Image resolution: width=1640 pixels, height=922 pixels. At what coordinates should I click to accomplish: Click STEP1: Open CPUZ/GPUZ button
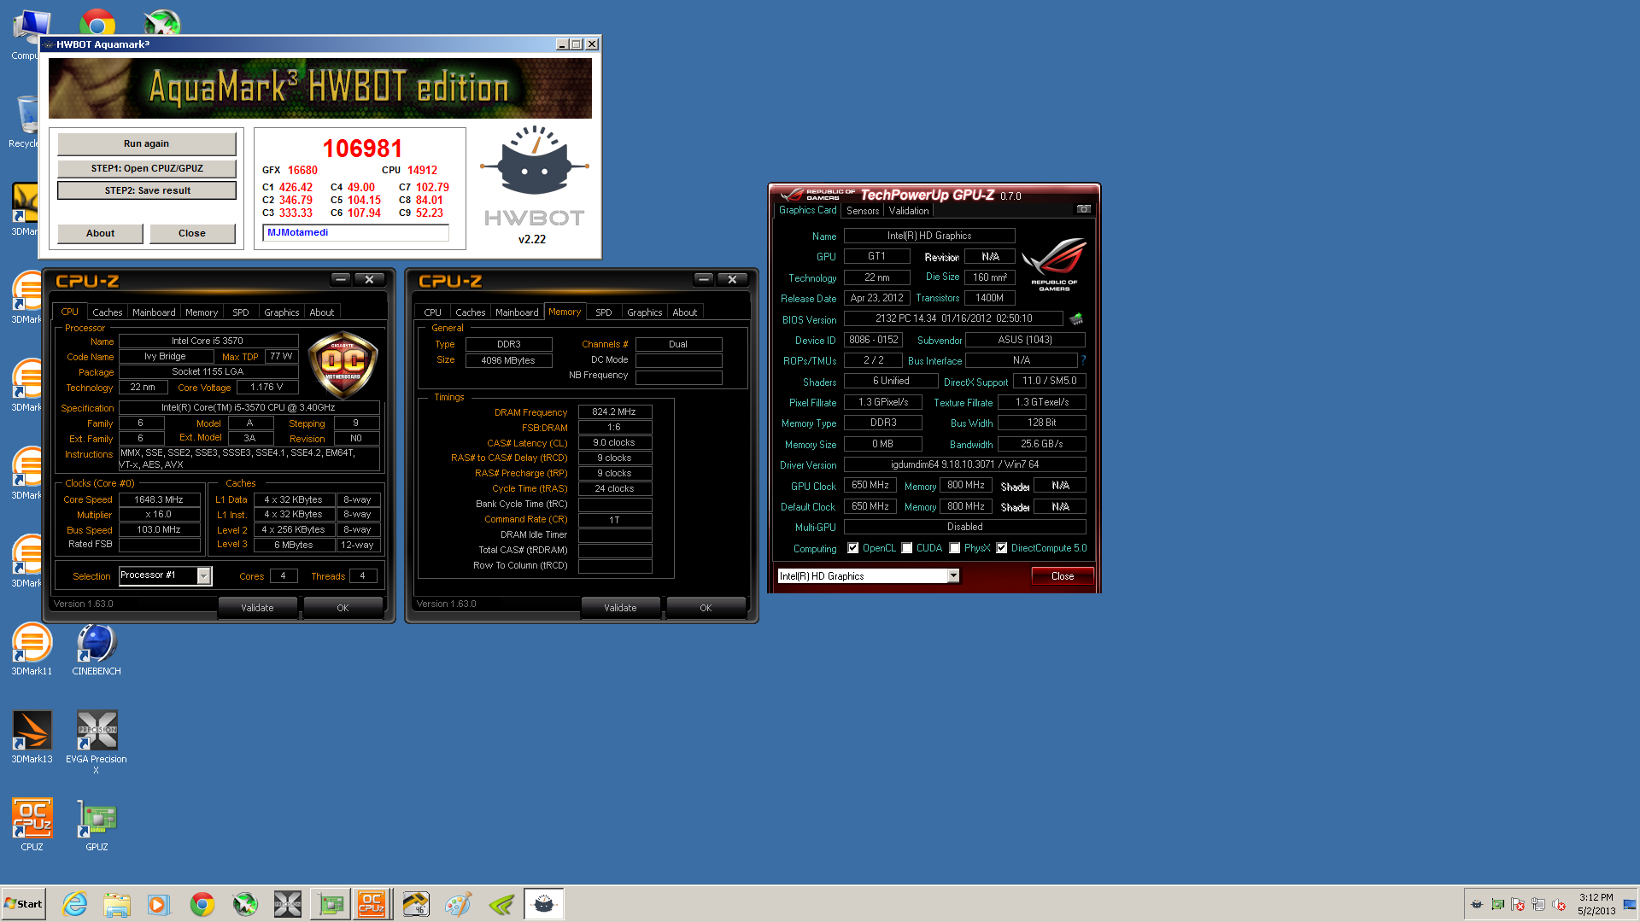(147, 168)
